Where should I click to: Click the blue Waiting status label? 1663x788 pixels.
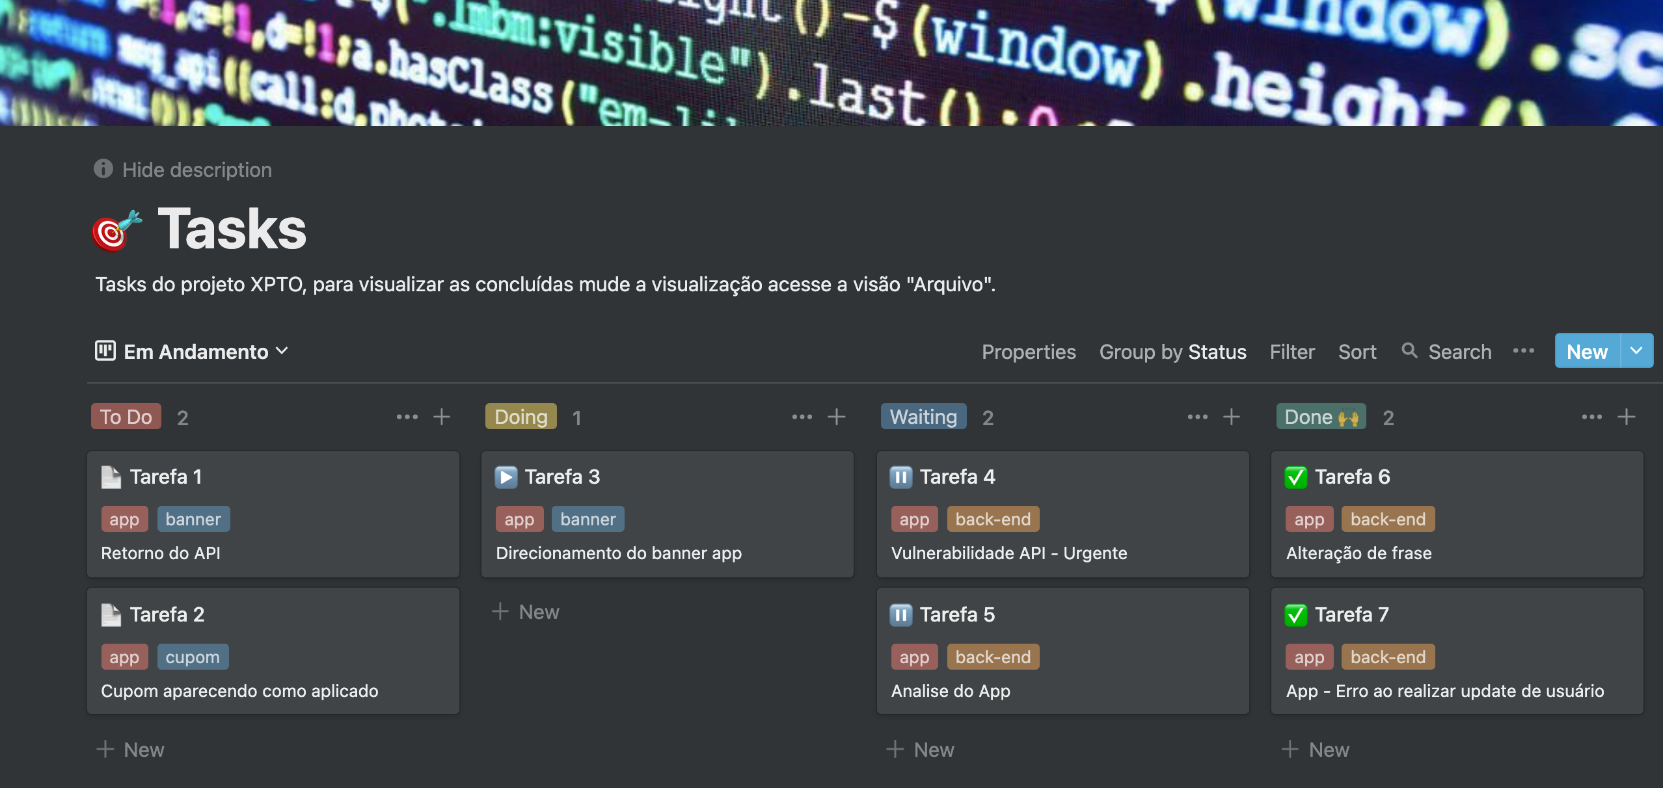pos(923,417)
